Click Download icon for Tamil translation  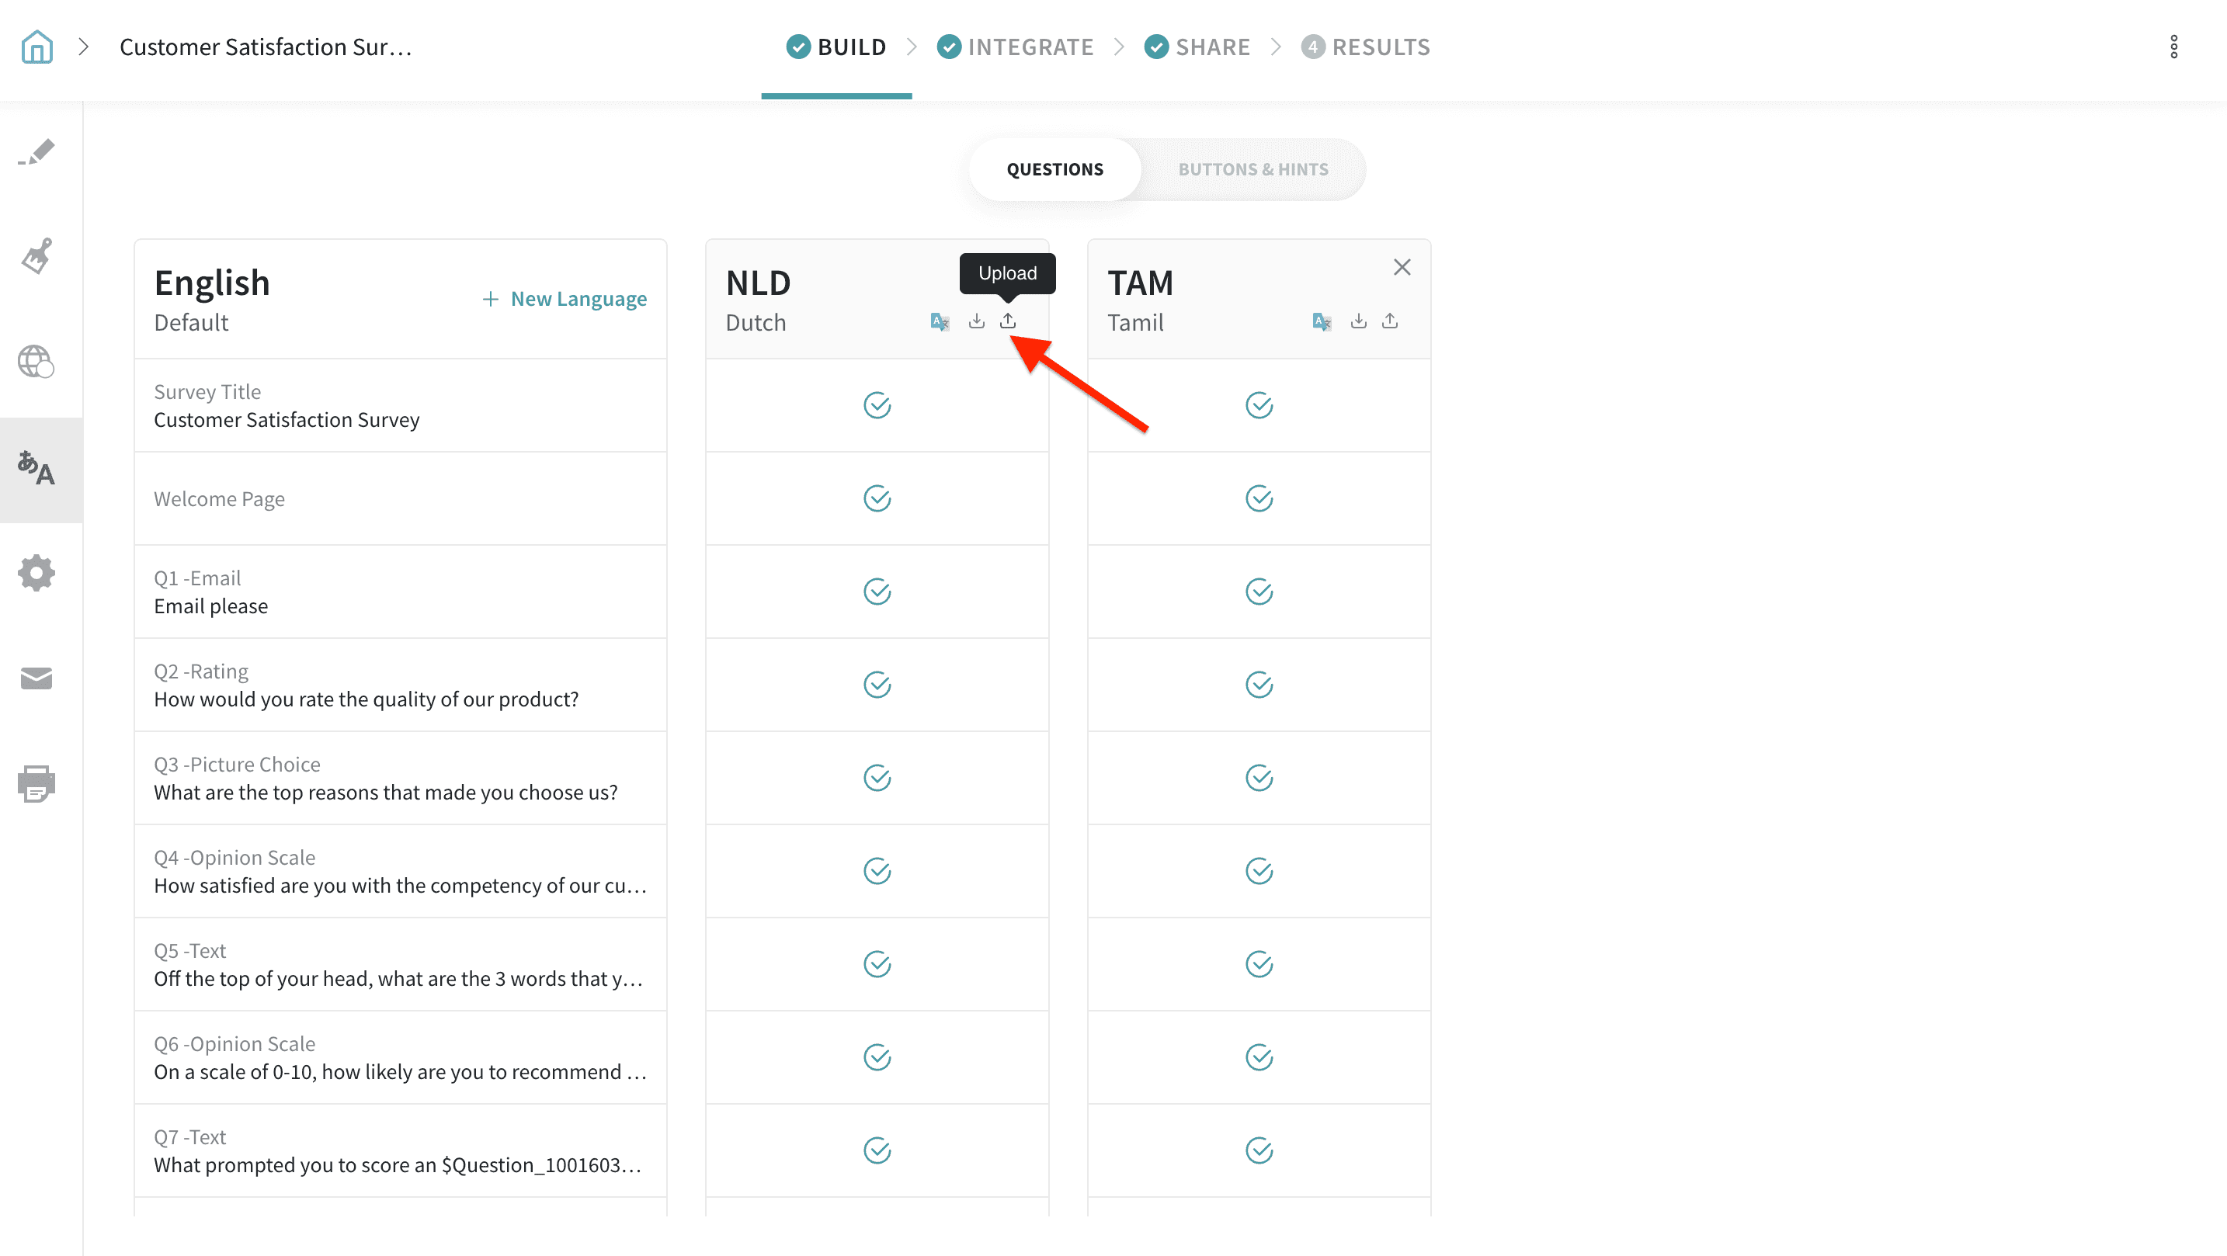[x=1358, y=321]
